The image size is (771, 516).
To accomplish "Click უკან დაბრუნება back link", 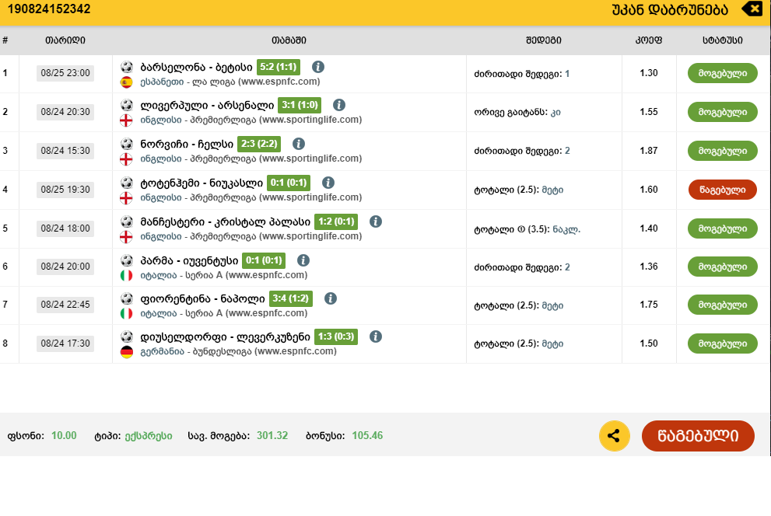I will coord(670,9).
